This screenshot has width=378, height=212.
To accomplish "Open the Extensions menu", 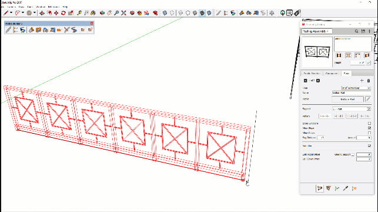I will tap(53, 6).
